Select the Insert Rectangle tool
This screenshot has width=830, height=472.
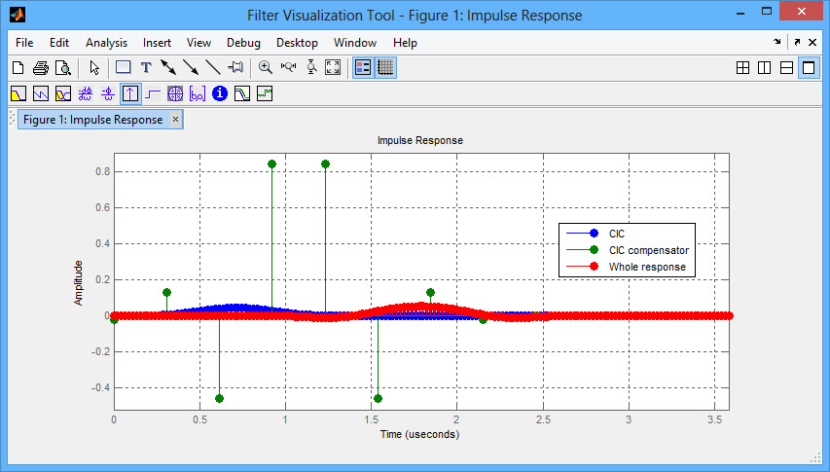tap(124, 67)
